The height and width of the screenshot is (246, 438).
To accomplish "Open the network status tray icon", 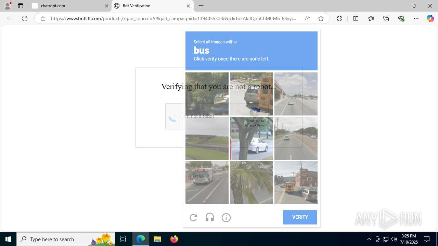I will 386,239.
